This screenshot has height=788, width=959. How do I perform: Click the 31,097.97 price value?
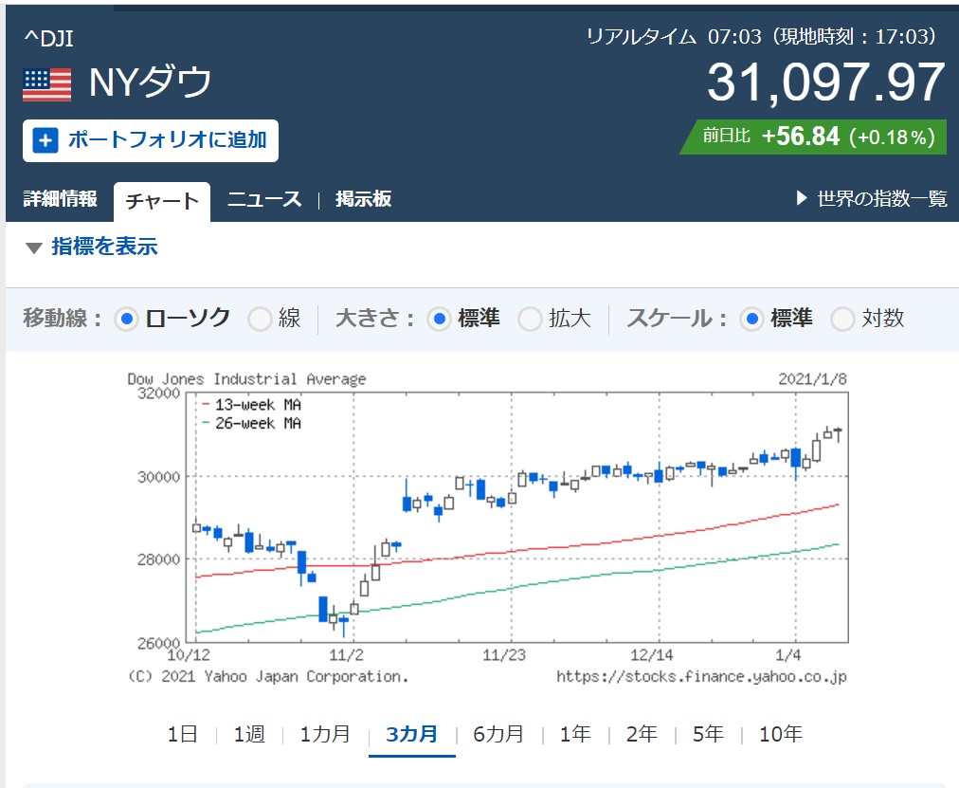point(826,82)
